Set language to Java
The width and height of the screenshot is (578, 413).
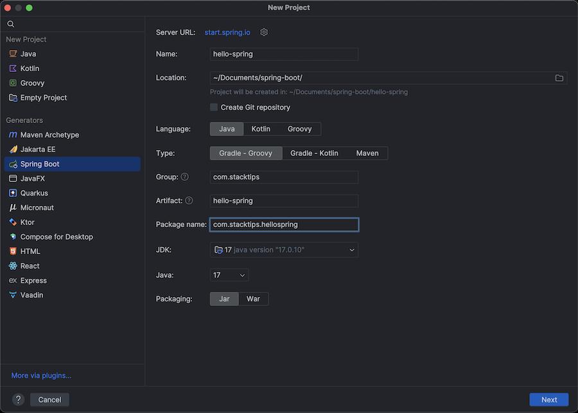(227, 129)
